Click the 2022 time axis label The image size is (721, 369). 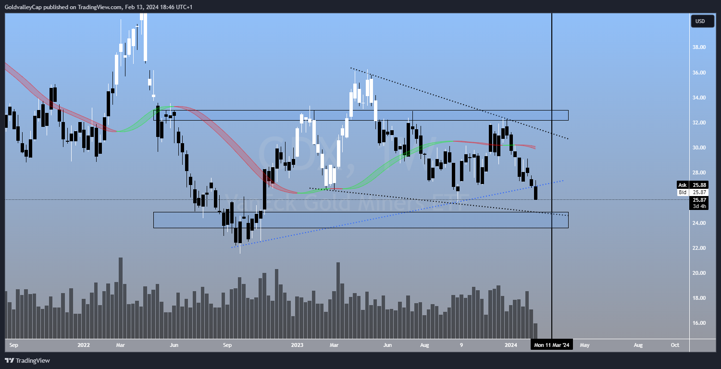[x=84, y=345]
